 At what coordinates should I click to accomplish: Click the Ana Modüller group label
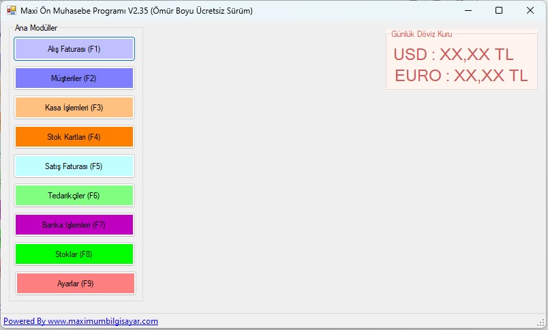click(x=36, y=28)
